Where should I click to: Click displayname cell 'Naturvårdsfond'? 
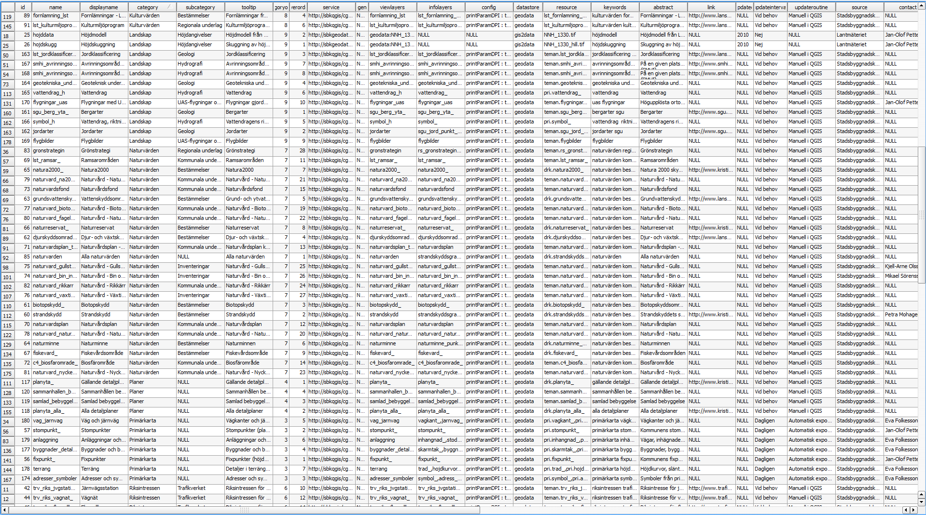pyautogui.click(x=104, y=189)
